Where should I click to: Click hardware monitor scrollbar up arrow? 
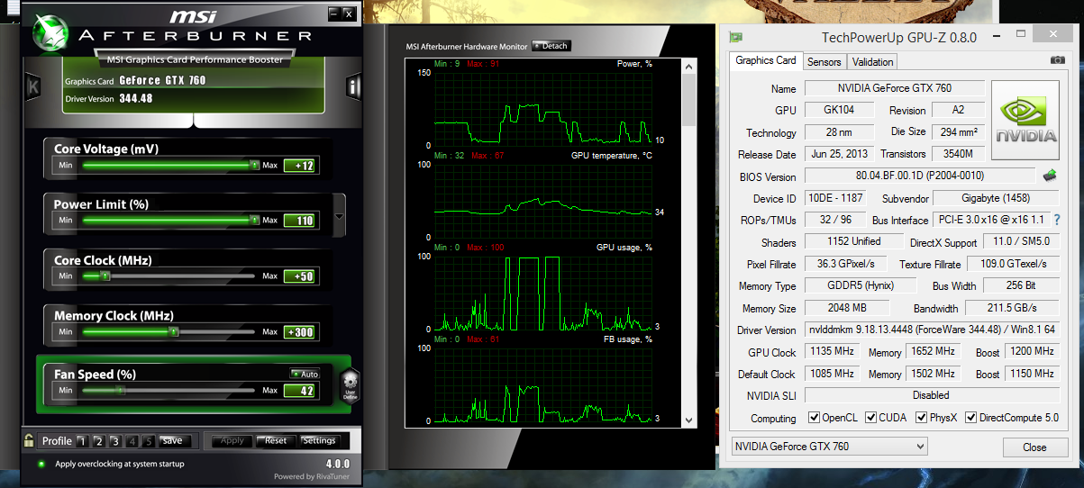click(x=688, y=65)
